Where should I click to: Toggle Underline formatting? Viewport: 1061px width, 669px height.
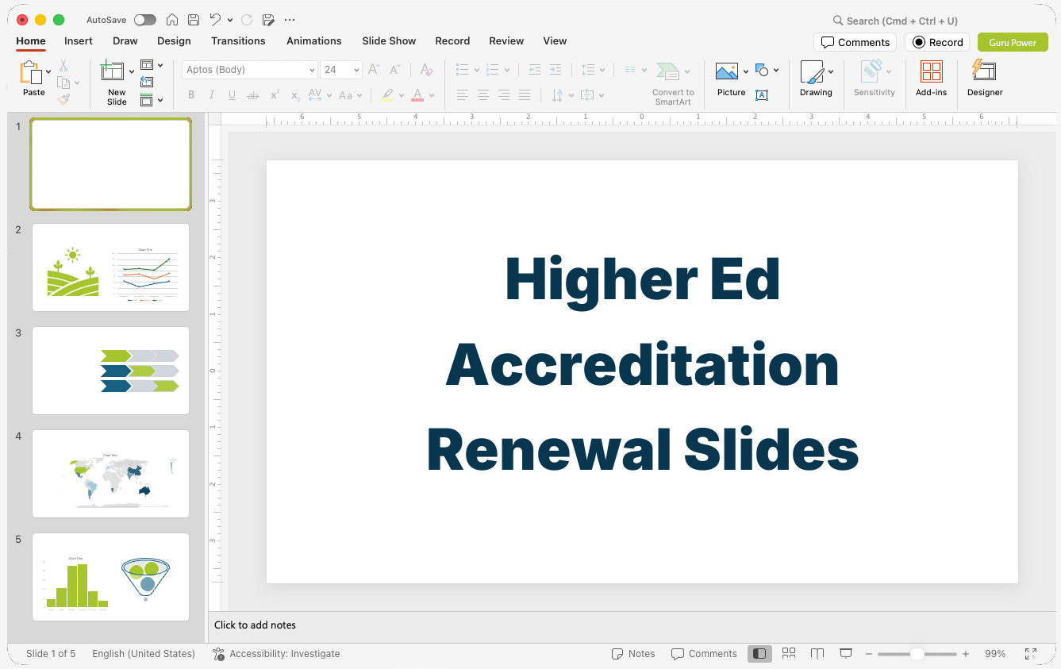click(232, 95)
